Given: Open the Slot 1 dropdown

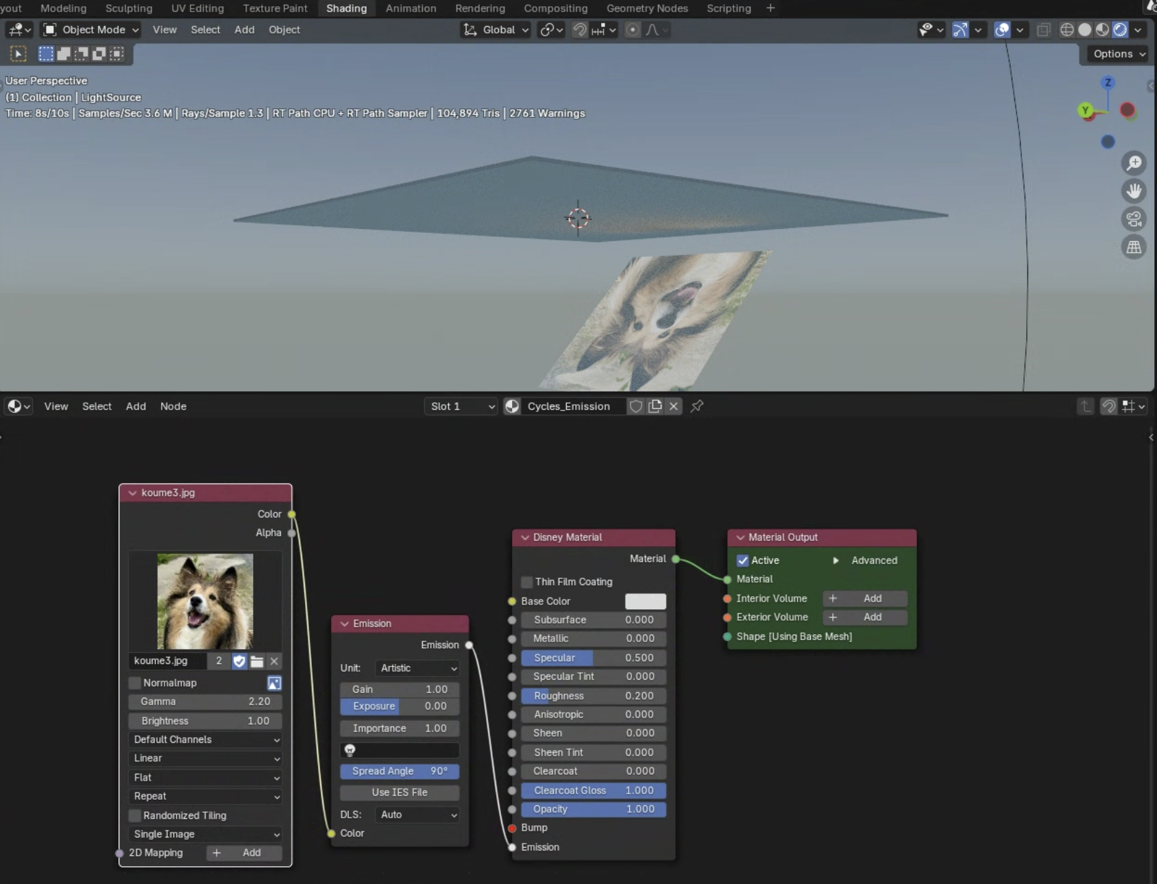Looking at the screenshot, I should [x=461, y=406].
